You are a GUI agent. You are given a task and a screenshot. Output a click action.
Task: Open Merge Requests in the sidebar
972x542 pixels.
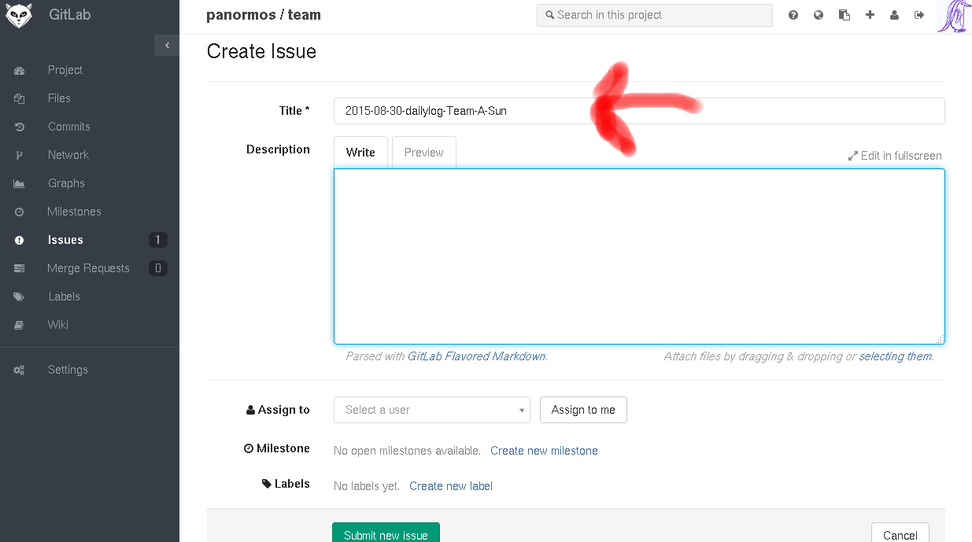point(88,268)
